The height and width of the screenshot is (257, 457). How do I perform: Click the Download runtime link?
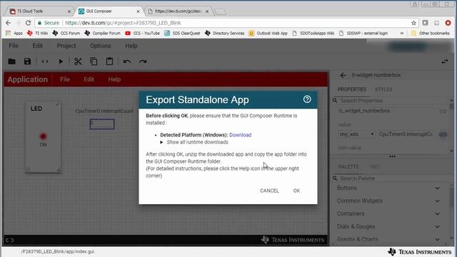pos(240,135)
